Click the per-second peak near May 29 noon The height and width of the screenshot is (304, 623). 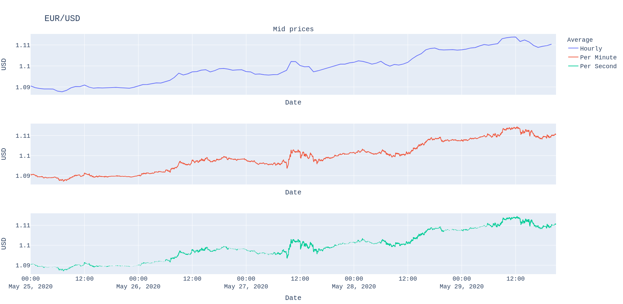pos(517,217)
